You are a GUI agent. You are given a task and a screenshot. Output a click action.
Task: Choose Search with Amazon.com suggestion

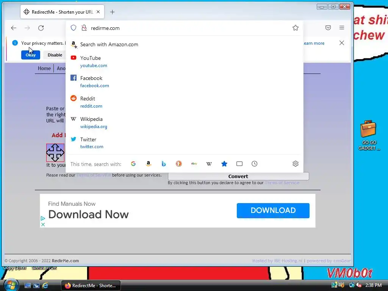tap(185, 45)
